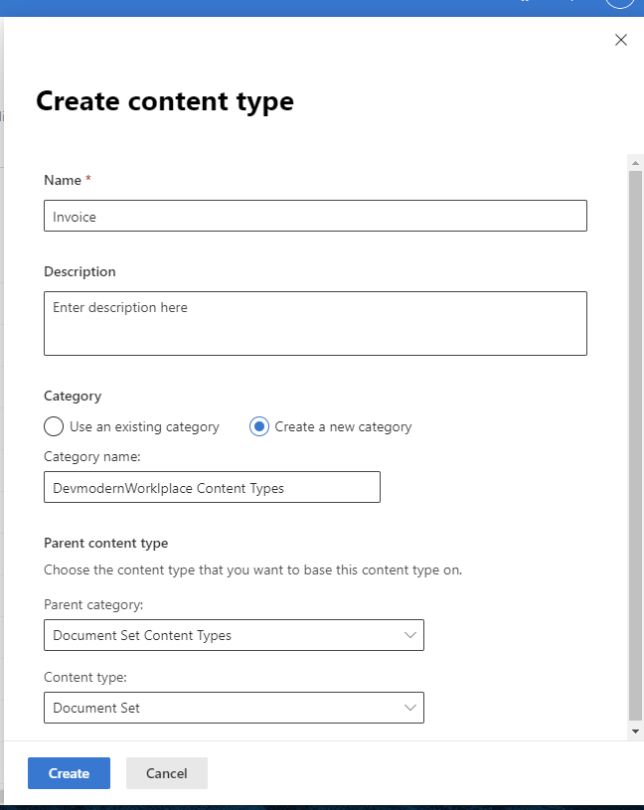Click the Create a new category label

click(x=343, y=426)
